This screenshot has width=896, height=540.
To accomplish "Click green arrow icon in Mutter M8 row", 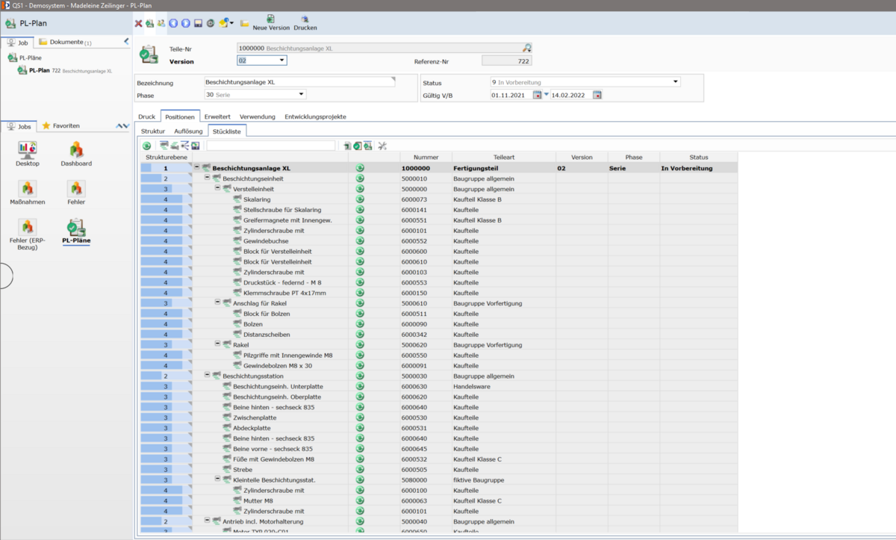I will tap(359, 500).
